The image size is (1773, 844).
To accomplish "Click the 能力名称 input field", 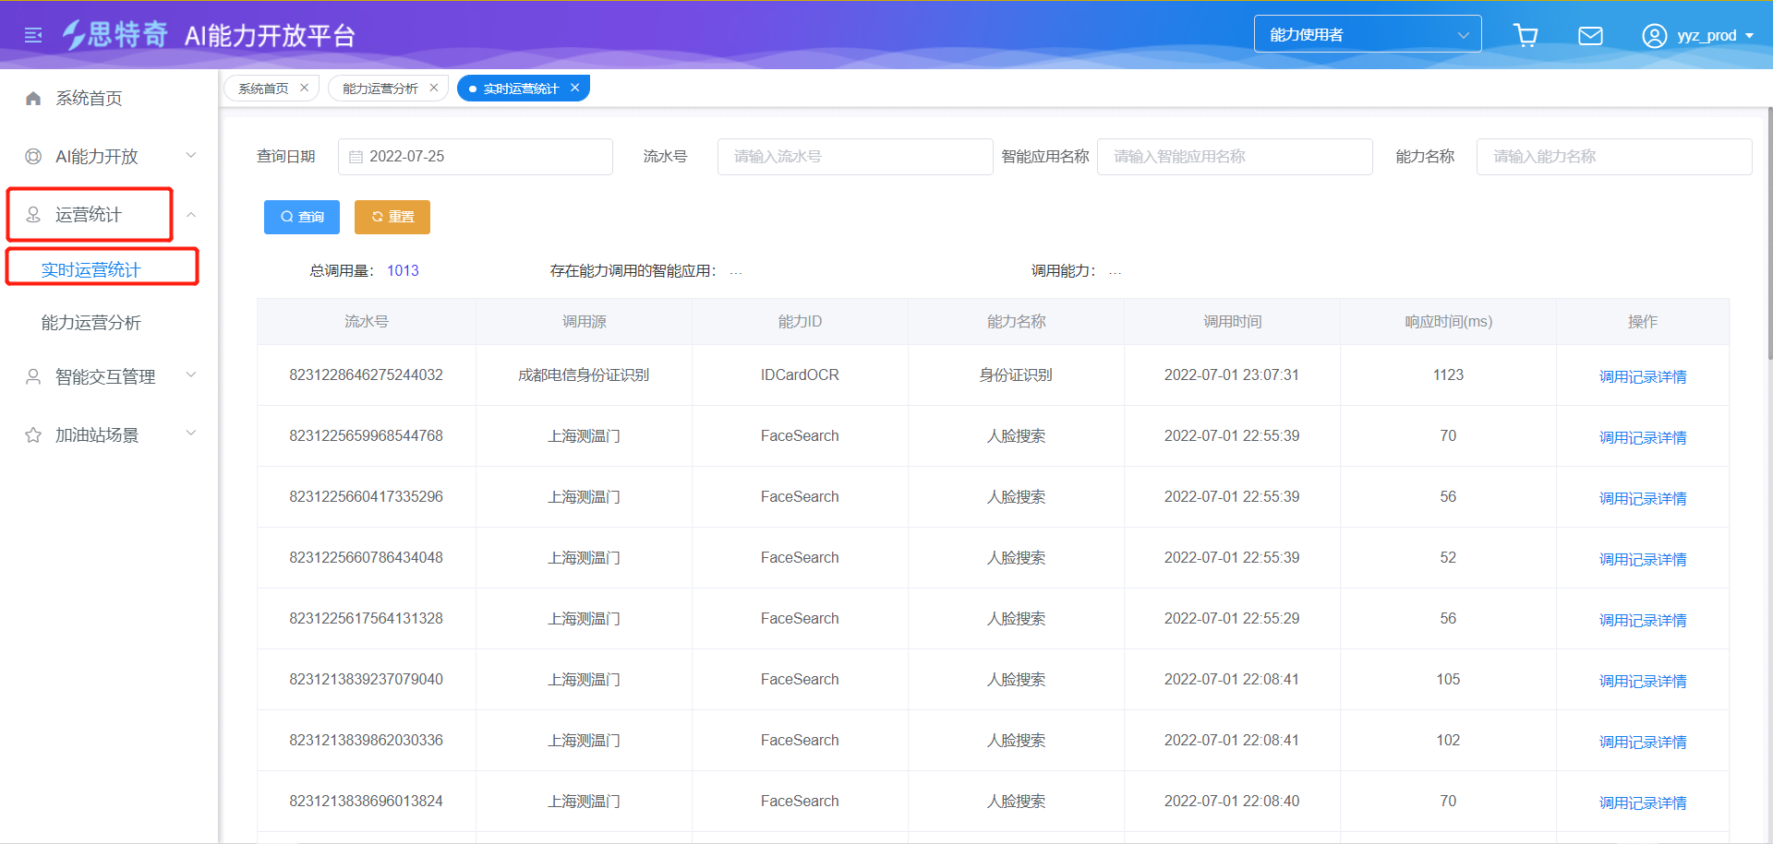I will 1614,157.
